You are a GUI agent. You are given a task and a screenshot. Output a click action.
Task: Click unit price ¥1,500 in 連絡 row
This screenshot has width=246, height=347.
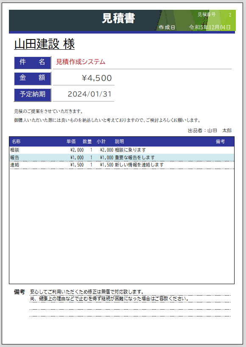tap(77, 165)
